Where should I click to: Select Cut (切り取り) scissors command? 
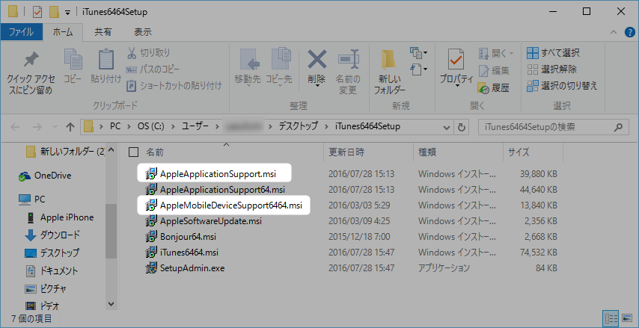(149, 52)
